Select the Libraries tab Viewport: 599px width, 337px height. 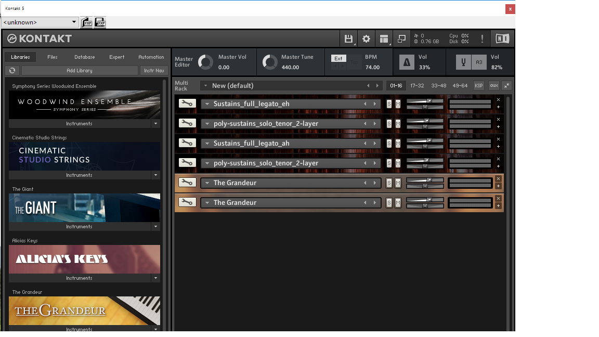[20, 57]
